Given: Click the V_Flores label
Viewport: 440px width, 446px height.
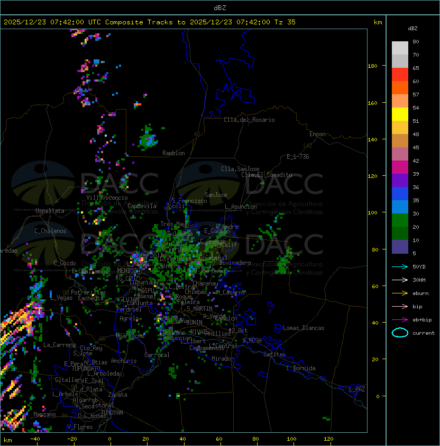Looking at the screenshot, I should coord(80,427).
